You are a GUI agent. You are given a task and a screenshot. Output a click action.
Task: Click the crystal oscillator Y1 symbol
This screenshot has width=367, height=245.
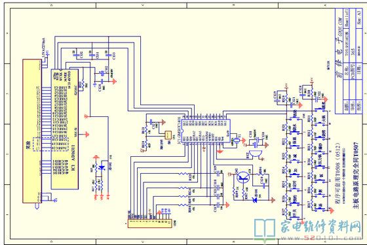point(236,140)
